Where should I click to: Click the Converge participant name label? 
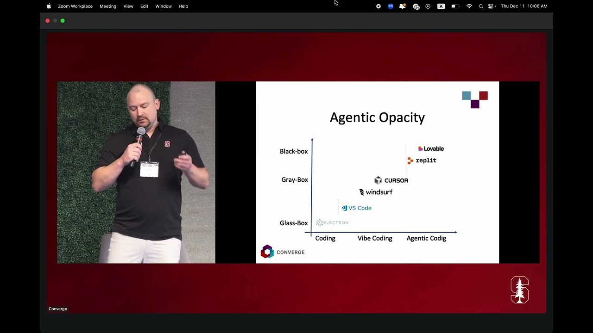point(58,309)
